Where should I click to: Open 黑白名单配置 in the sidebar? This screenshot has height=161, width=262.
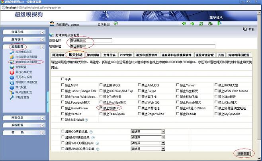23,72
